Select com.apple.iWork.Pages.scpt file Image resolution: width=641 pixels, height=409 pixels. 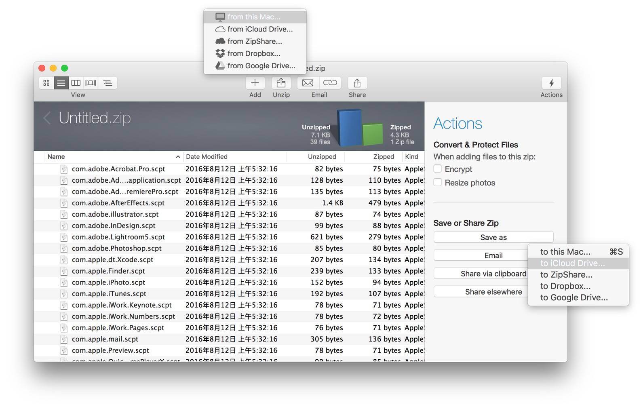(229, 328)
